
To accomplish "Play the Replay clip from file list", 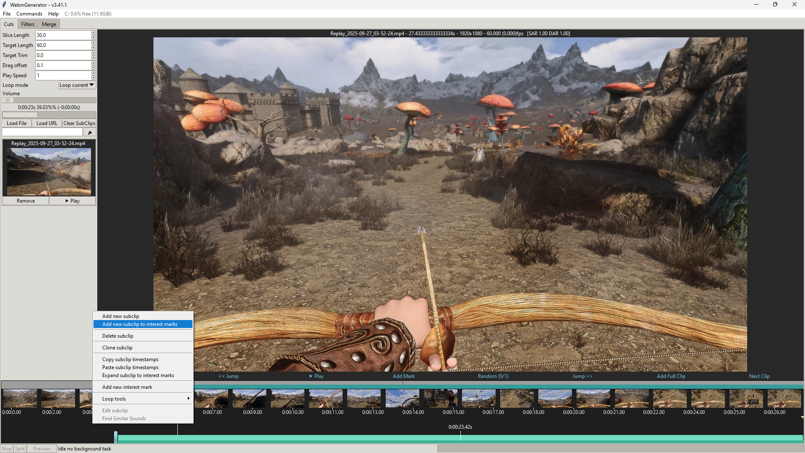I will (73, 201).
